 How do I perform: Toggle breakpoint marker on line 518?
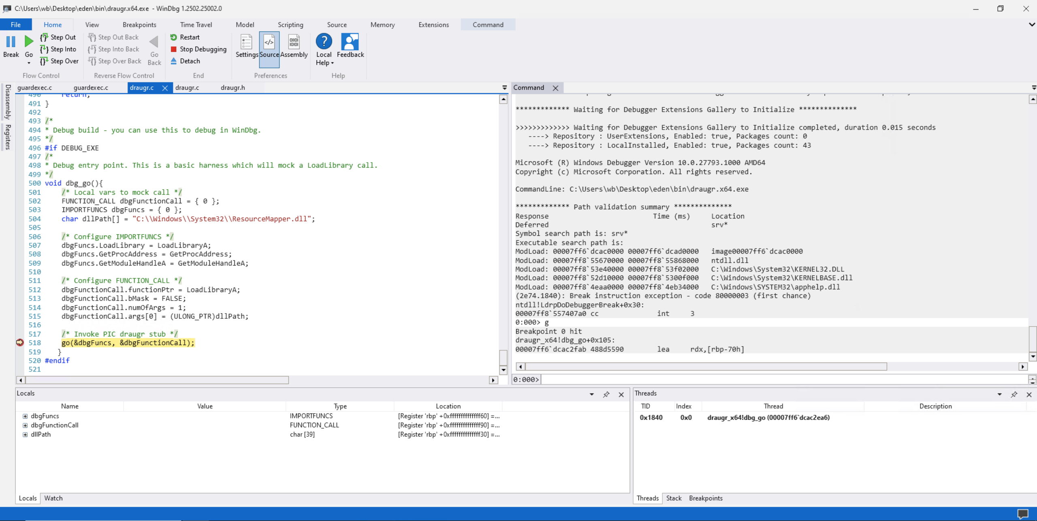20,343
